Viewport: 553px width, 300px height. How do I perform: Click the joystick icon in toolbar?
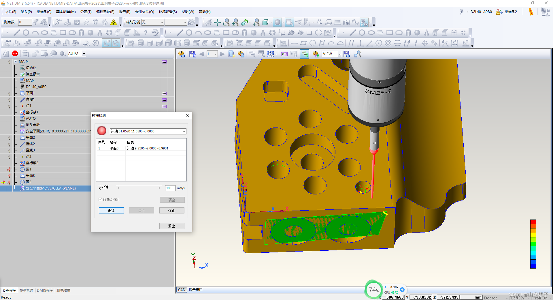pos(68,22)
